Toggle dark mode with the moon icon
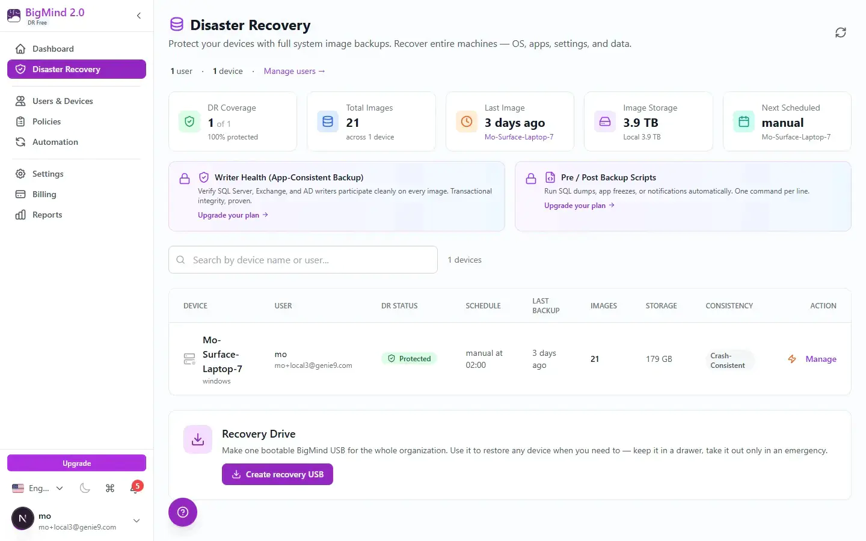Screen dimensions: 866x541 click(x=85, y=488)
